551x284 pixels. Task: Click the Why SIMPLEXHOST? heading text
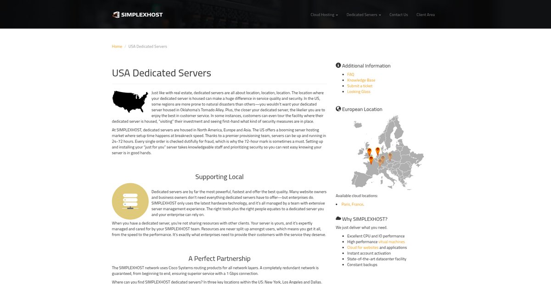[x=365, y=219]
